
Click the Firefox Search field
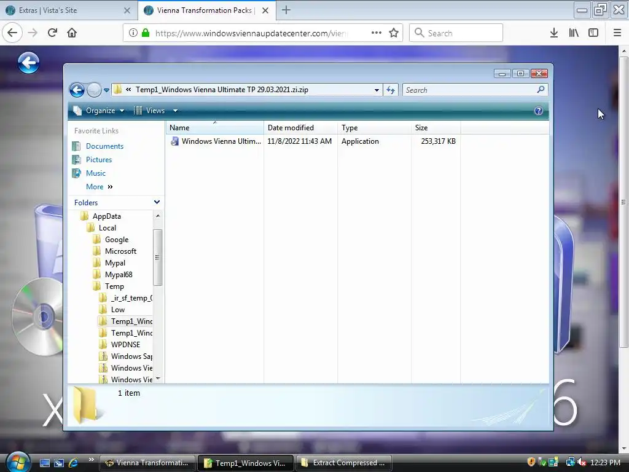click(456, 33)
